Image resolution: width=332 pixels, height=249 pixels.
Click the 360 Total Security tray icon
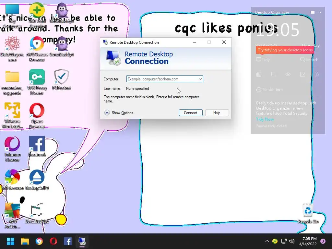click(x=275, y=241)
